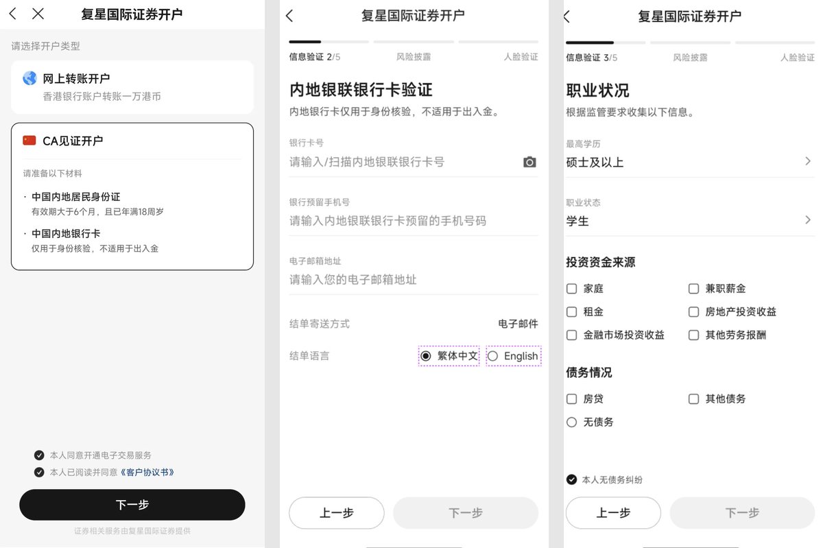The width and height of the screenshot is (823, 548).
Task: Tap 内地银联银行卡验证 heading
Action: [361, 90]
